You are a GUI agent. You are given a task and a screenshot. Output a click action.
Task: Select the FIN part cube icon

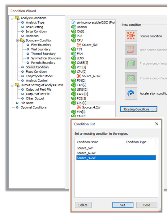click(74, 49)
